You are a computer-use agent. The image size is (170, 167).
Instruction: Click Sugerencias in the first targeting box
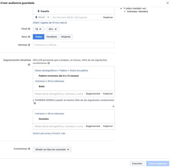[93, 94]
